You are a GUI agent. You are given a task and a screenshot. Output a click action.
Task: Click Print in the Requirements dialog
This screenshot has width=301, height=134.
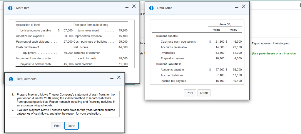pos(57,126)
